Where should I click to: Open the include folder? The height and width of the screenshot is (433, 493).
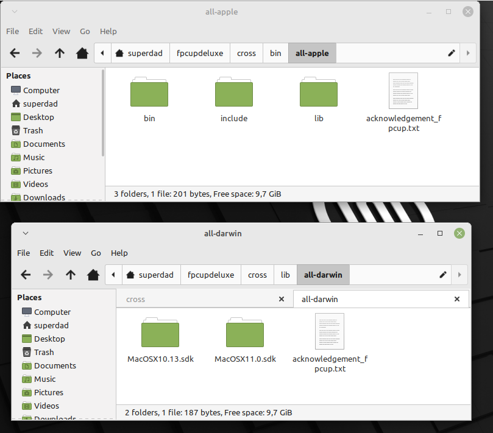(x=233, y=93)
